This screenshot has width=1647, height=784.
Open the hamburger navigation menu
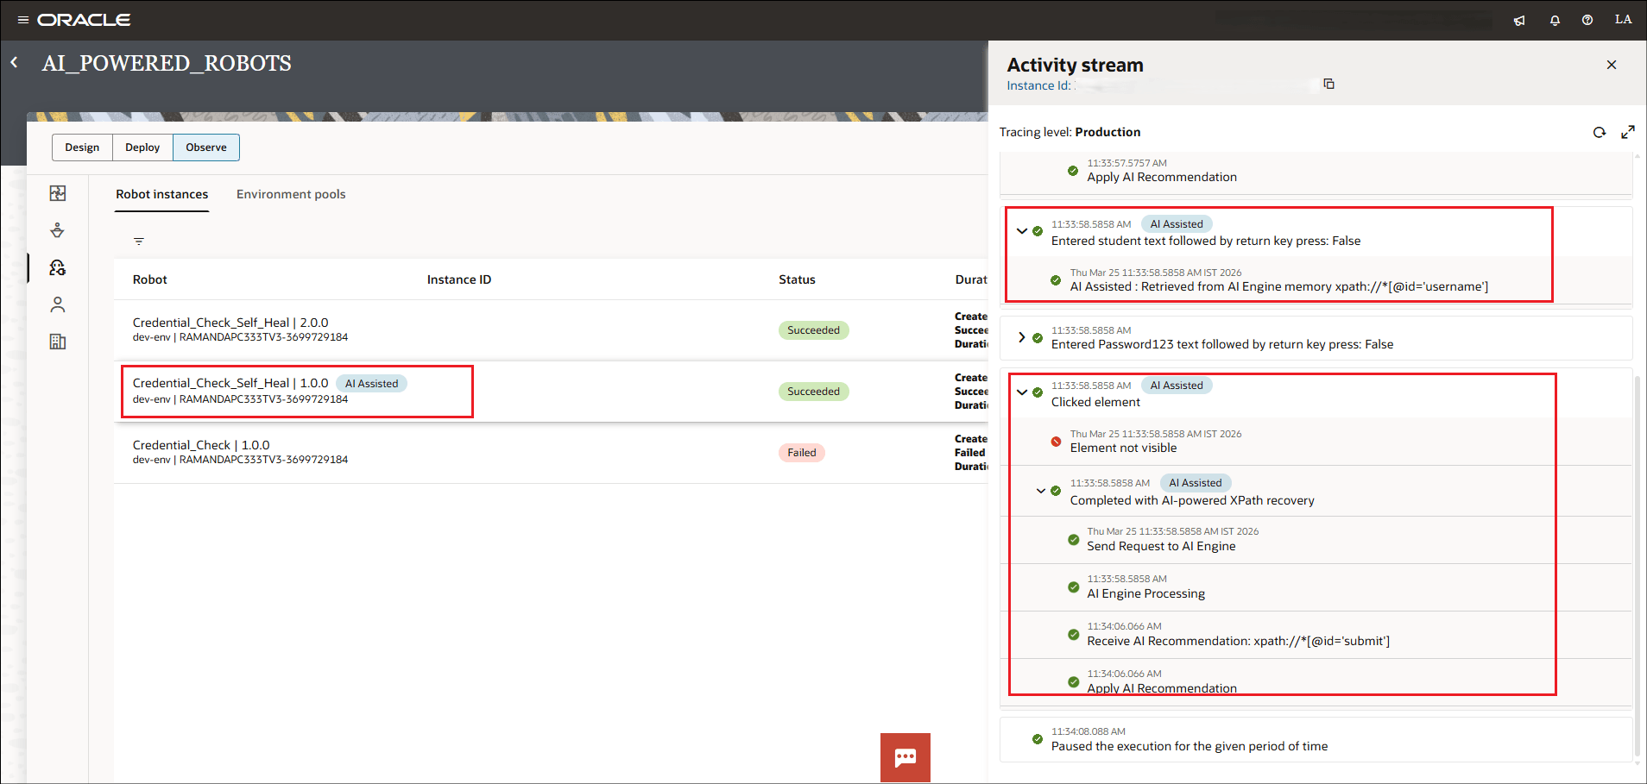(23, 20)
